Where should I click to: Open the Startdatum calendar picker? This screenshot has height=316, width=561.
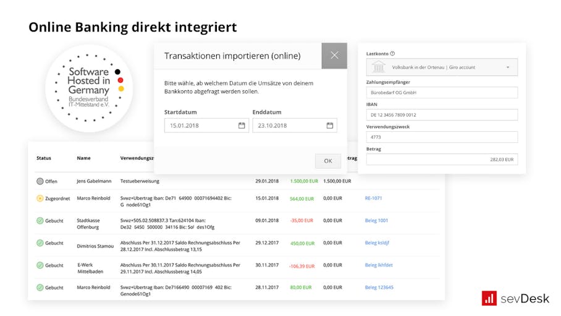[242, 126]
